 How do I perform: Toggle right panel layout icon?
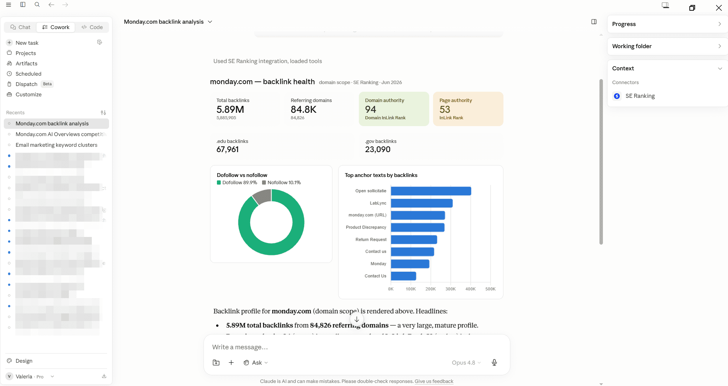pos(594,22)
